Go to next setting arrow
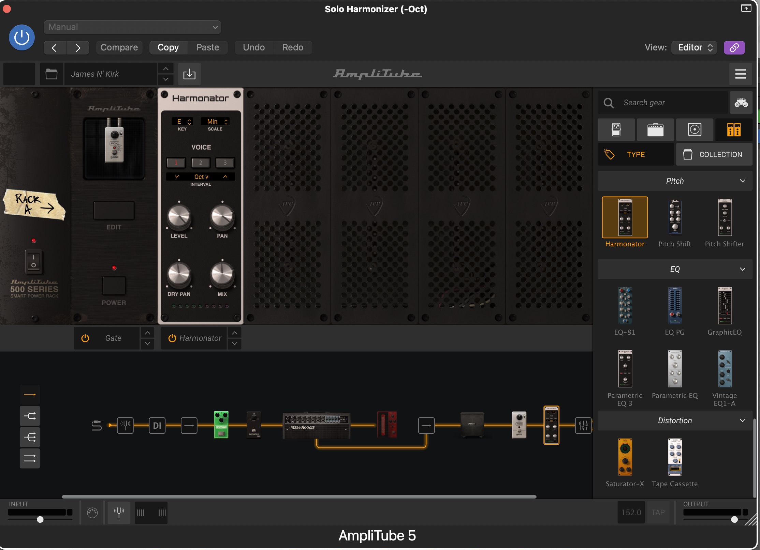This screenshot has height=550, width=760. pyautogui.click(x=78, y=48)
